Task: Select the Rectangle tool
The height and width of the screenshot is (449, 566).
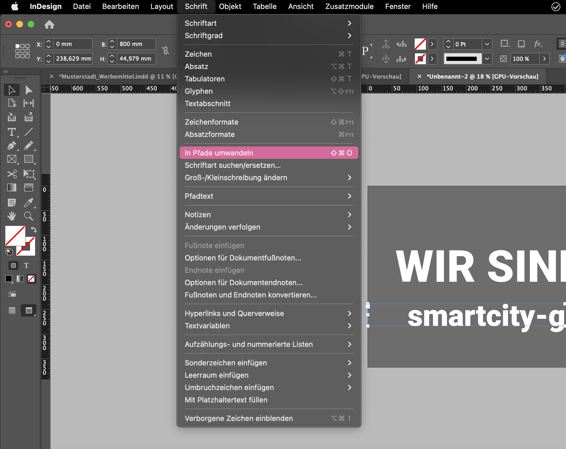Action: (x=28, y=159)
